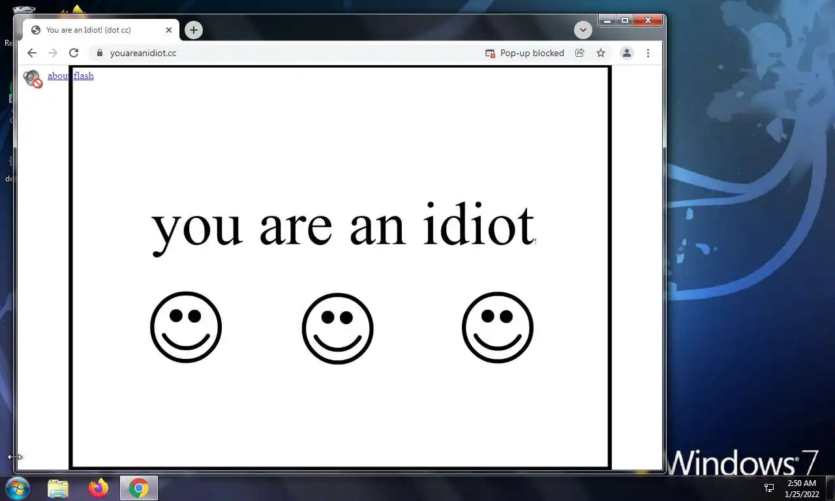
Task: Click the youareanidiot.cc address bar
Action: click(287, 53)
